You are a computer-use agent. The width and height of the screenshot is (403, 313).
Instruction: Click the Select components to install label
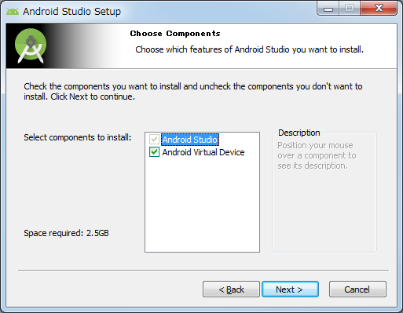[x=78, y=137]
